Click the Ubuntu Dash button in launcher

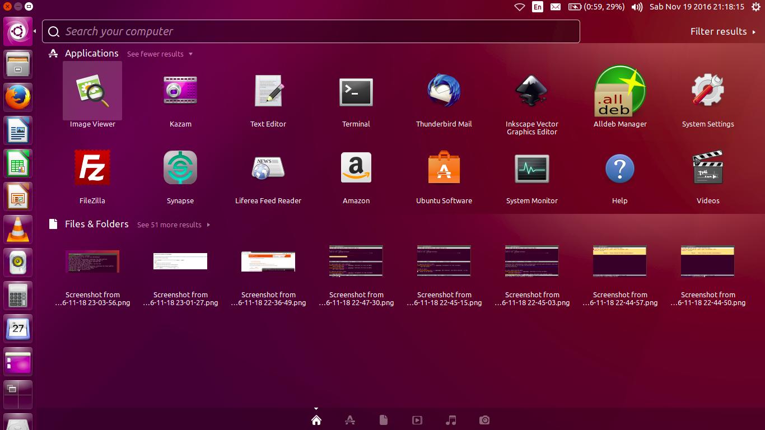(18, 31)
